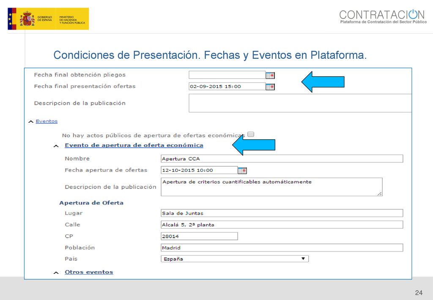Screen dimensions: 433x300
Task: Select the page number 24
Action: point(419,292)
